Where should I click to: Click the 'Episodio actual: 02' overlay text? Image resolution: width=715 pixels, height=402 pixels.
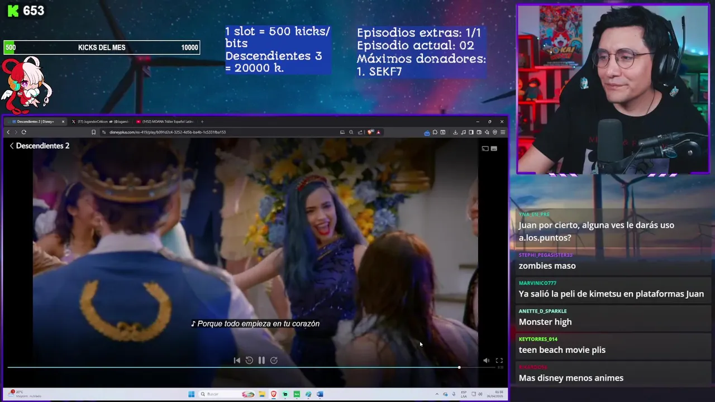pos(416,46)
